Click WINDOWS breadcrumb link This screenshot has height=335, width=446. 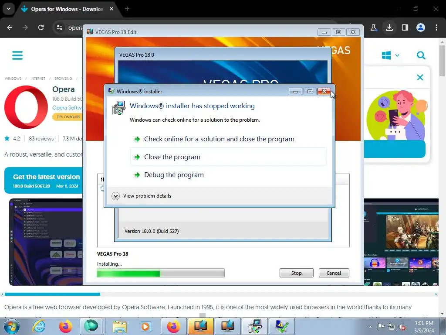click(13, 79)
